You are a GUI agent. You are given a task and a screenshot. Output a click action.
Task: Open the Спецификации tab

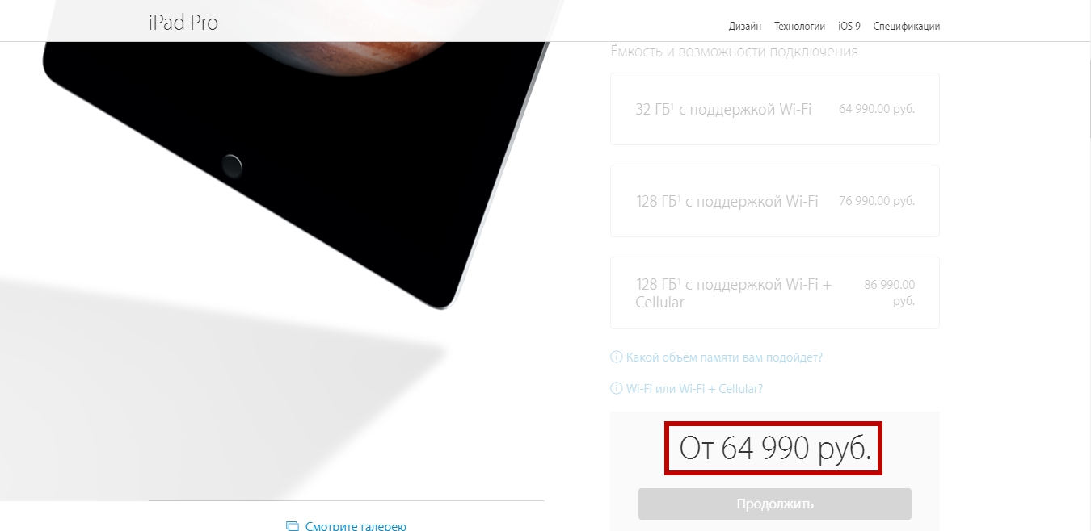click(x=907, y=26)
